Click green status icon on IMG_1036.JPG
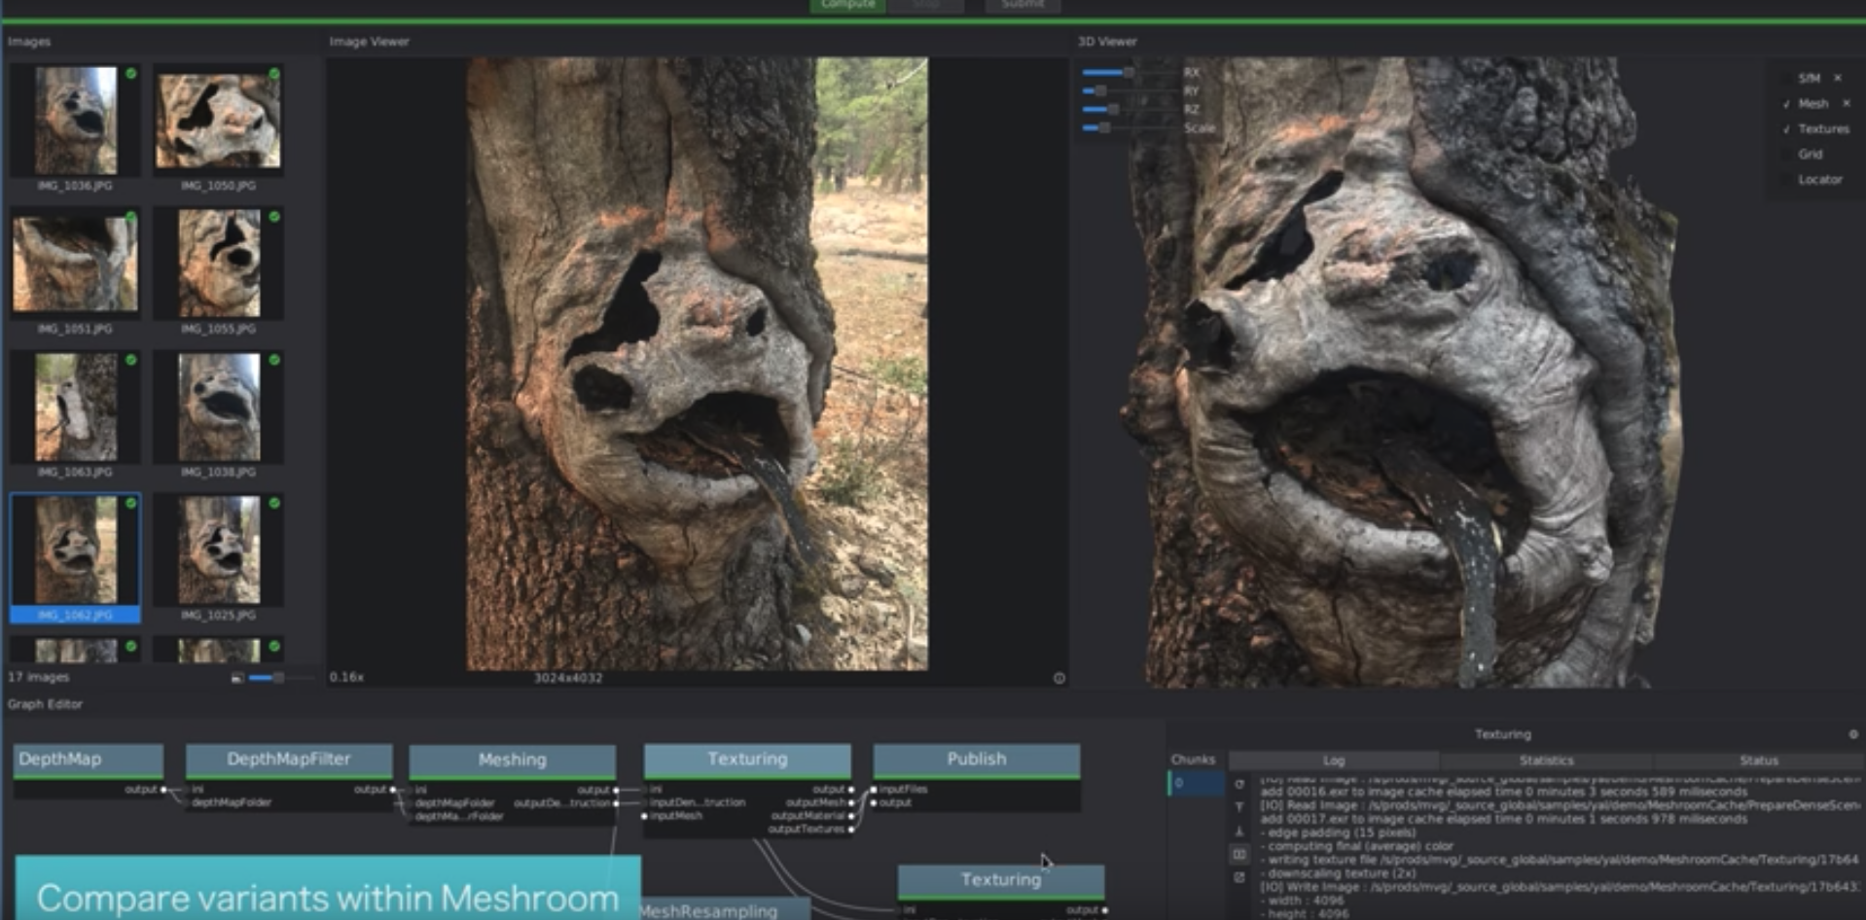Screen dimensions: 1866x920 (x=130, y=74)
